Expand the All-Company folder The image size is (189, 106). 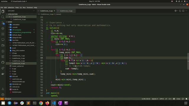point(9,30)
